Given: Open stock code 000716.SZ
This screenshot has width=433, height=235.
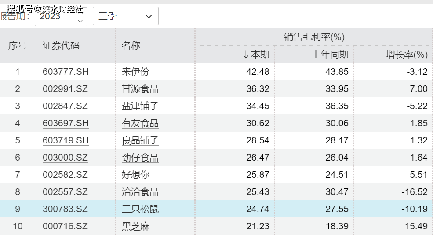Looking at the screenshot, I should pos(65,226).
